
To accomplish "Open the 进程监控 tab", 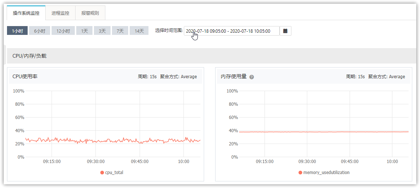I will tap(60, 13).
